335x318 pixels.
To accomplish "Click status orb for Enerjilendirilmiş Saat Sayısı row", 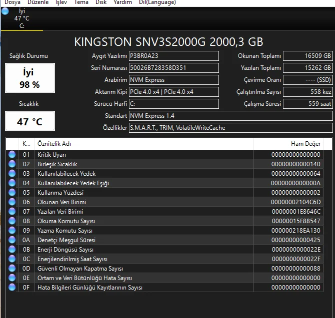I will pos(12,259).
